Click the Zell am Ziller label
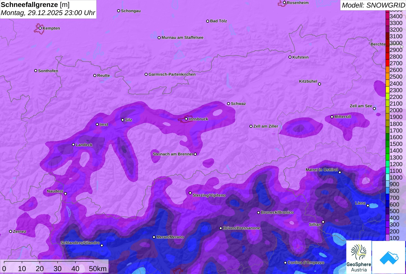This screenshot has height=274, width=406. (x=266, y=126)
